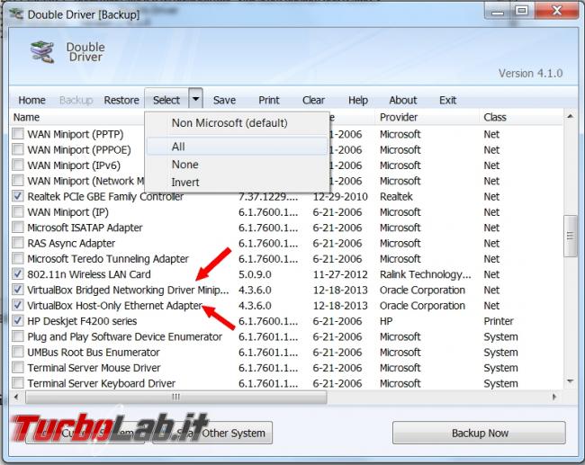Click vertical scrollbar up arrow
The image size is (585, 465).
click(x=570, y=117)
